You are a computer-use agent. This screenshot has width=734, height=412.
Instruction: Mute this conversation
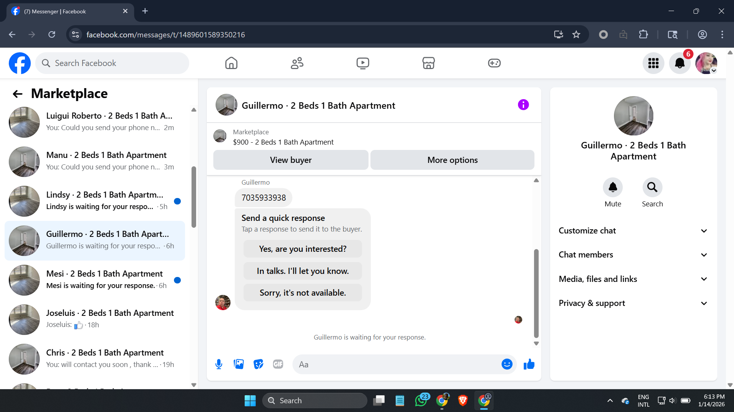point(613,187)
